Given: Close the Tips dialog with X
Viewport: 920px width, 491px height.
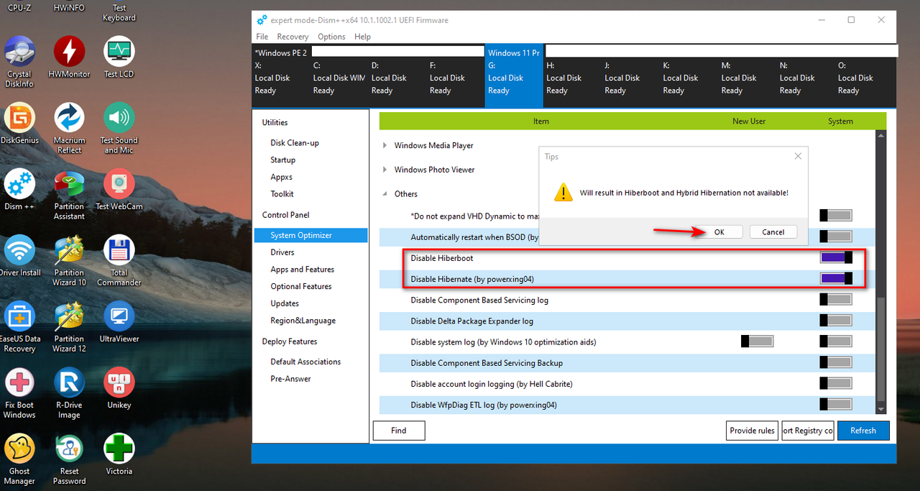Looking at the screenshot, I should [x=797, y=156].
